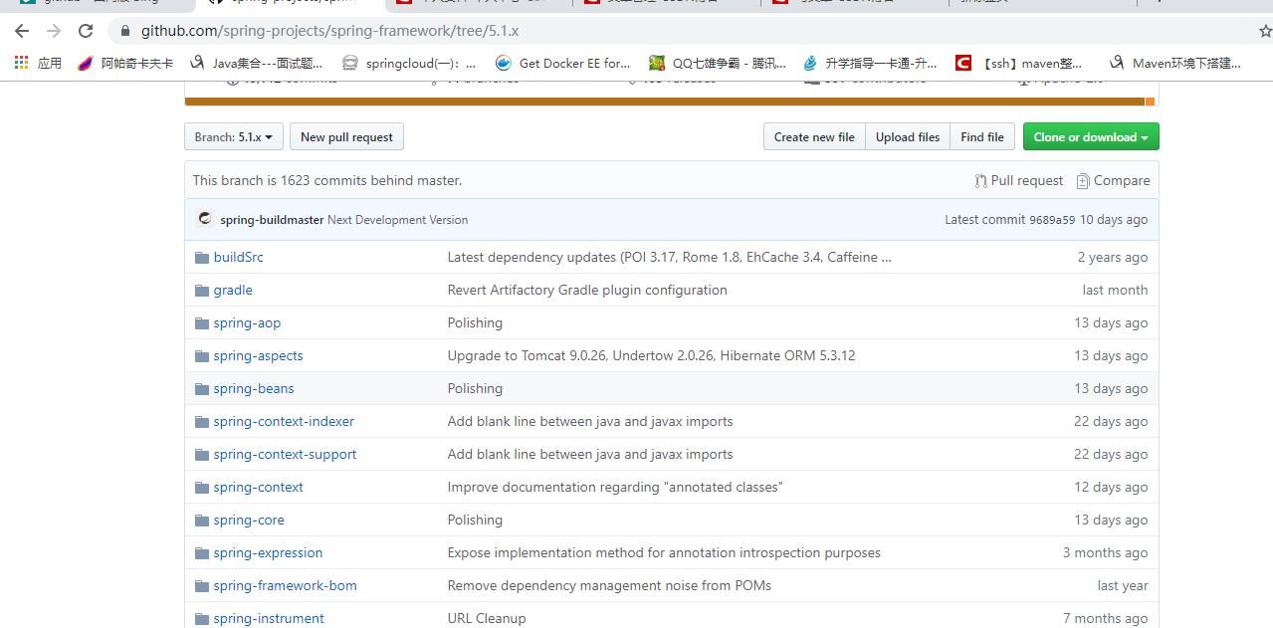Click the "10 days ago" latest commit time

pos(1114,220)
